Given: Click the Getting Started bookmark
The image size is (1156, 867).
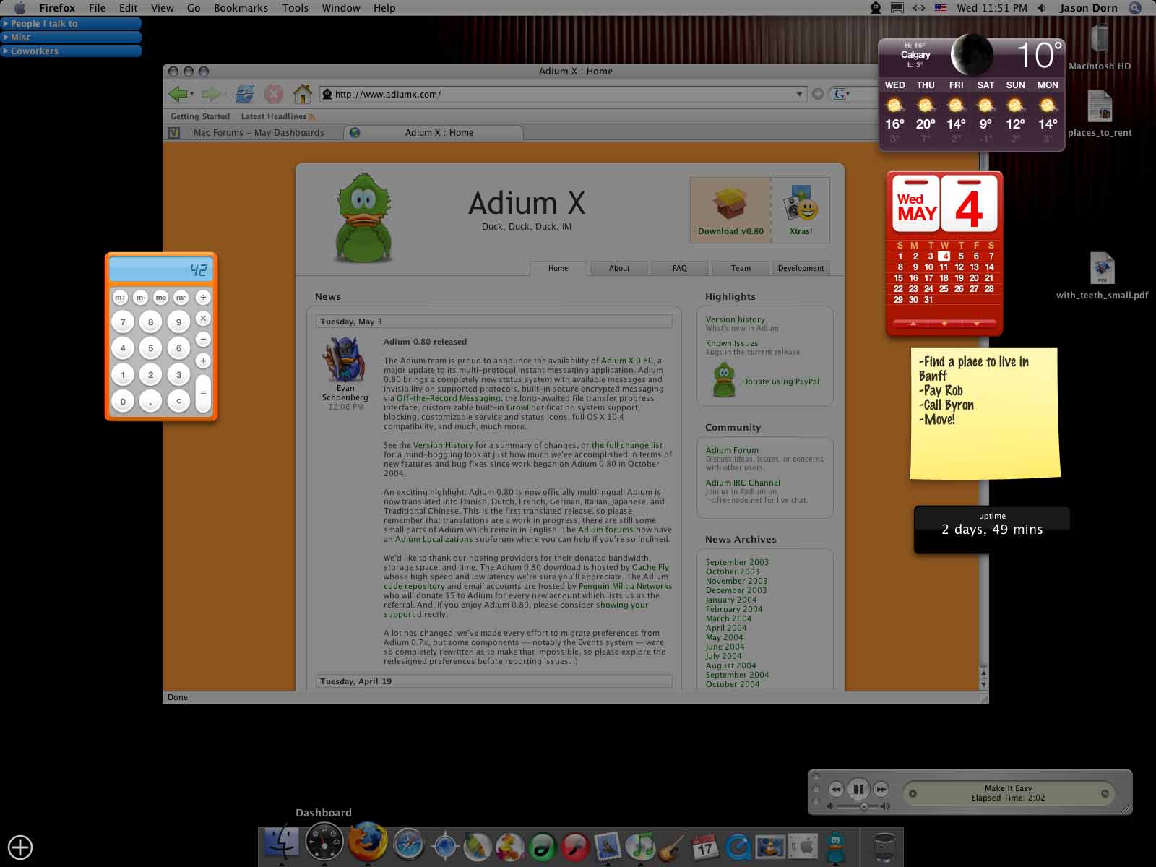Looking at the screenshot, I should (200, 116).
